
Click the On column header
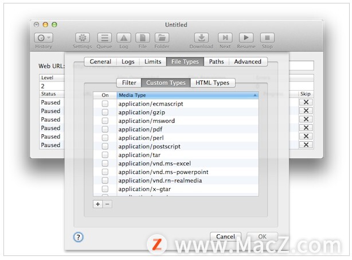105,95
